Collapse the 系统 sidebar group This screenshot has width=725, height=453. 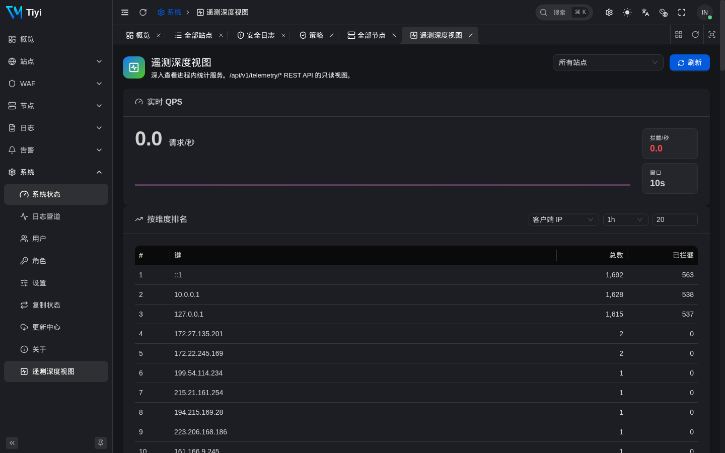(x=56, y=172)
